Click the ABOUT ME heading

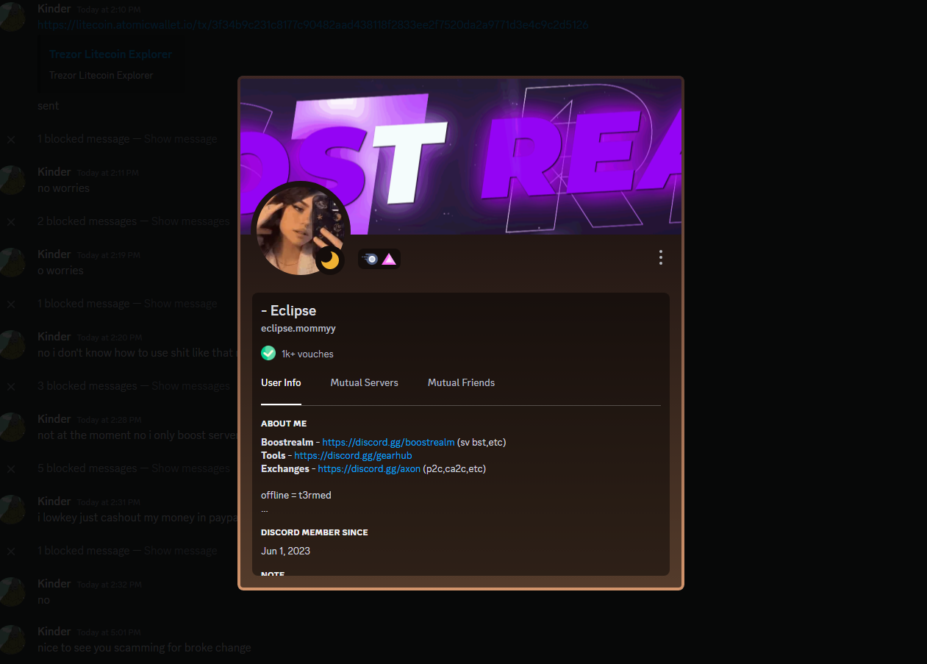click(x=284, y=424)
